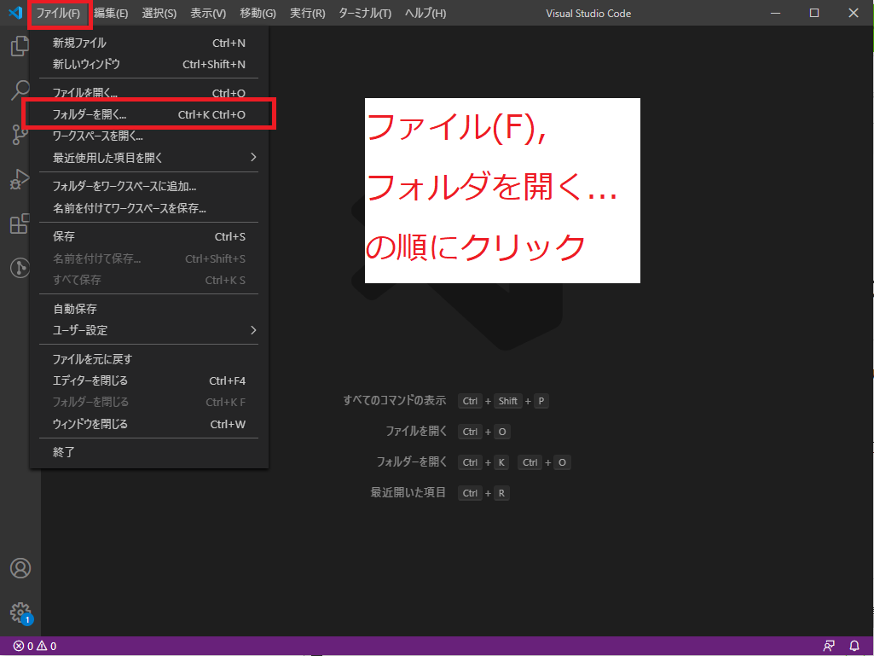This screenshot has height=656, width=874.
Task: Choose フォルダーを開く... menu entry
Action: coord(149,114)
